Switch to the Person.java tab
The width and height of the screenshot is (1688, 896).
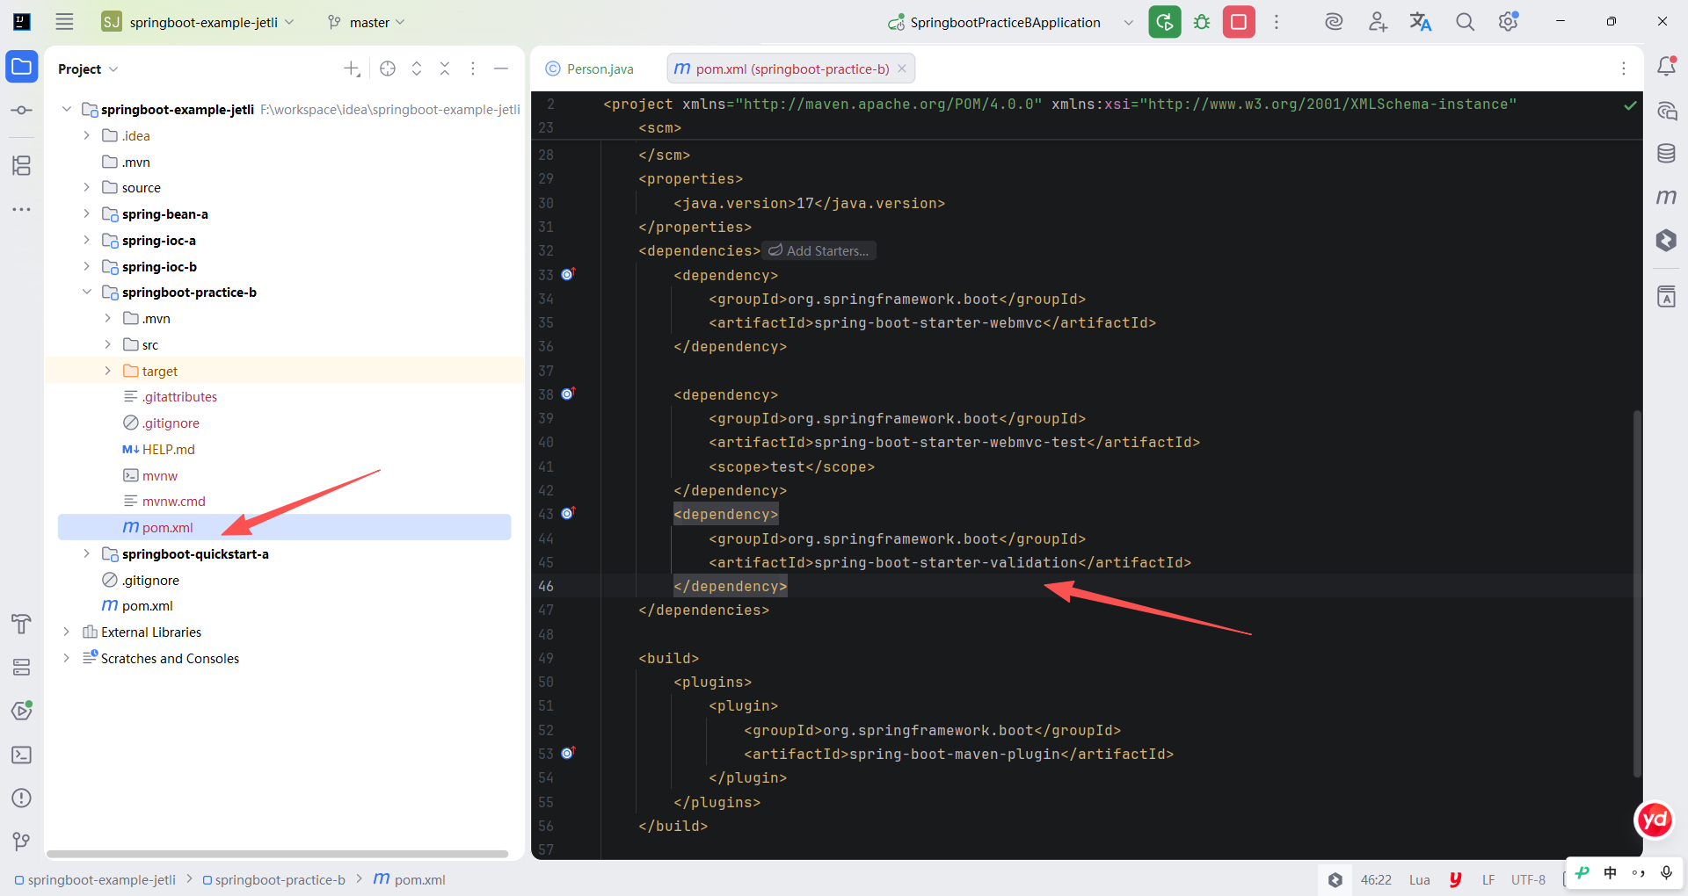[590, 69]
